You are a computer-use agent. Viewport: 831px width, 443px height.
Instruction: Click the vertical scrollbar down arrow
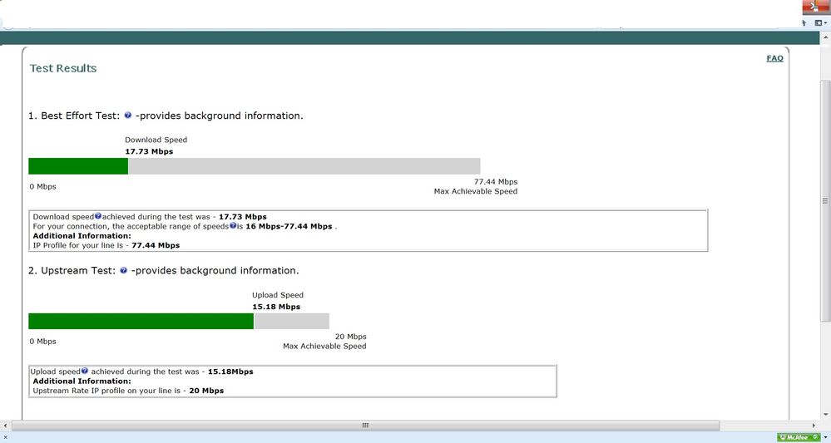point(826,415)
